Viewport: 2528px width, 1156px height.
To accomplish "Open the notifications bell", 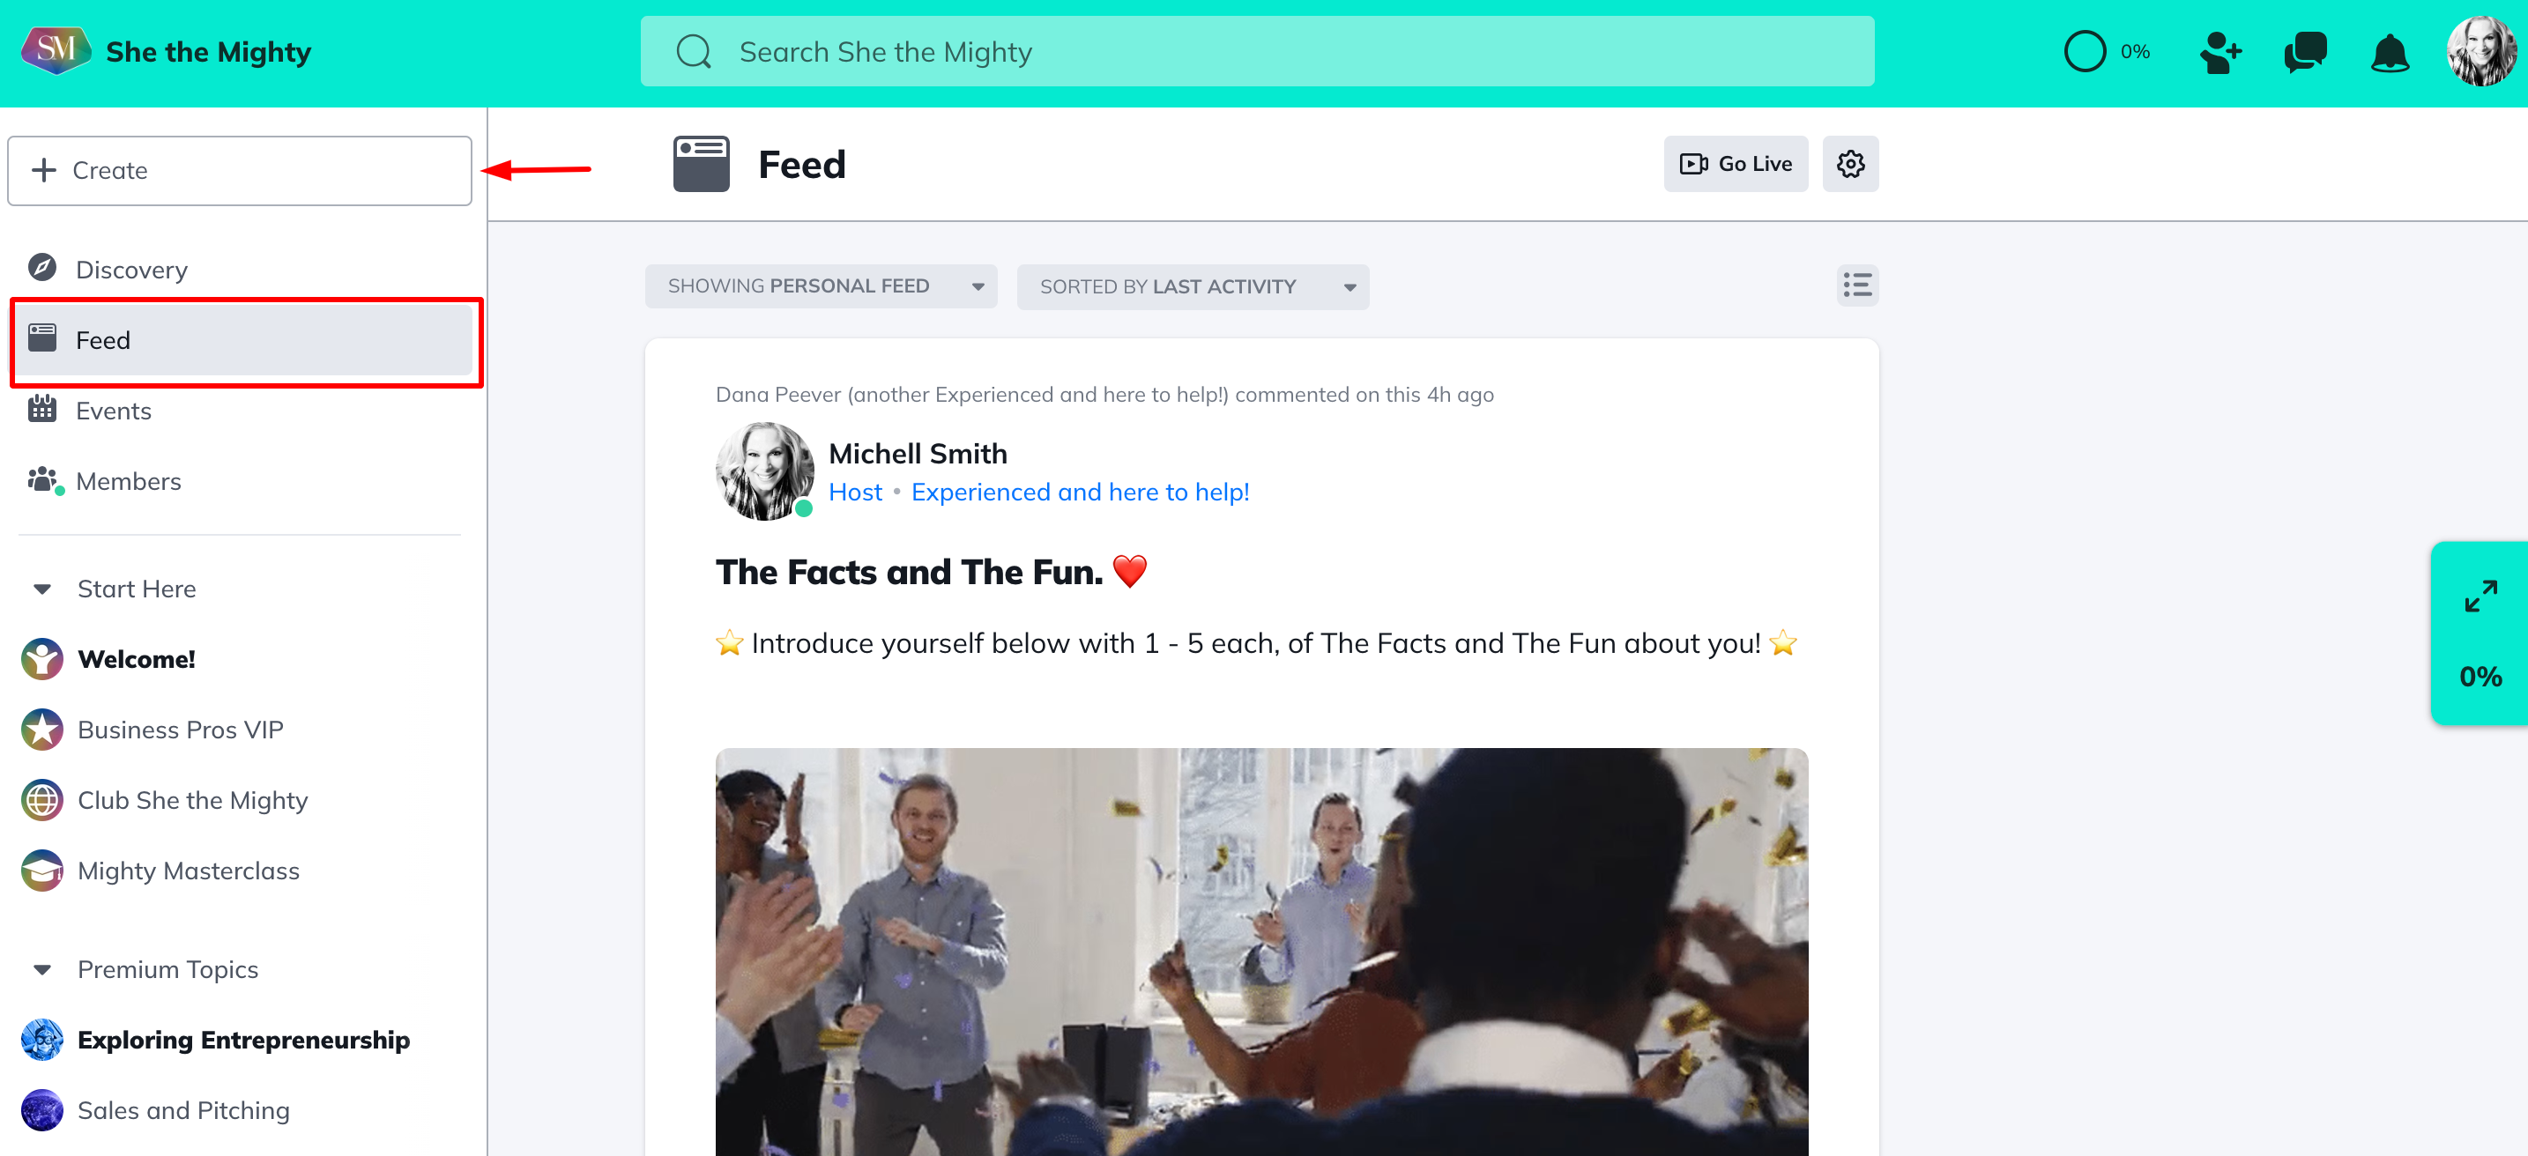I will [x=2390, y=52].
